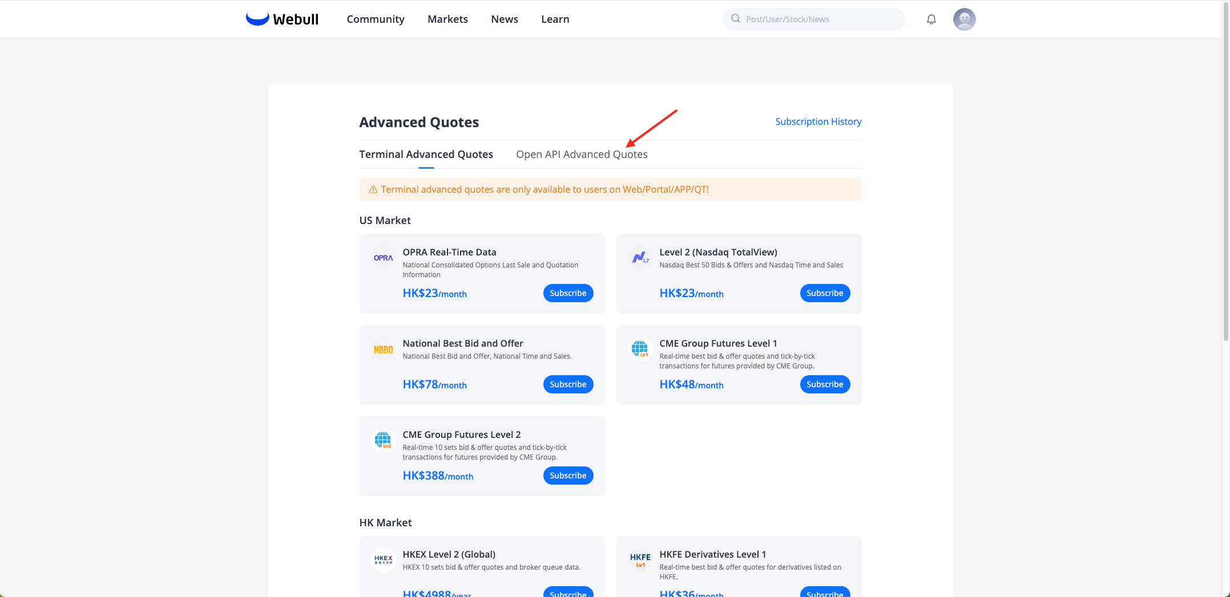The image size is (1230, 597).
Task: Click the HKEX Level 2 logo icon
Action: point(383,560)
